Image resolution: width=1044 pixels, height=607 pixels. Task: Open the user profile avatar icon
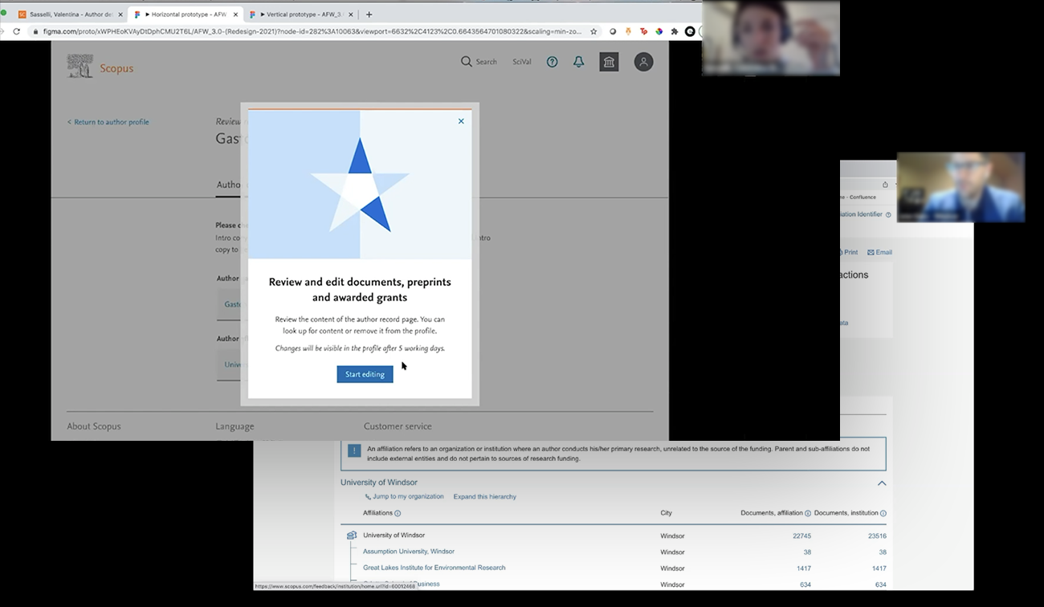coord(643,62)
